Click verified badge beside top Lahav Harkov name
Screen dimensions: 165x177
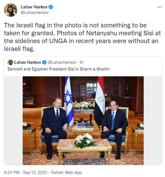pos(51,7)
